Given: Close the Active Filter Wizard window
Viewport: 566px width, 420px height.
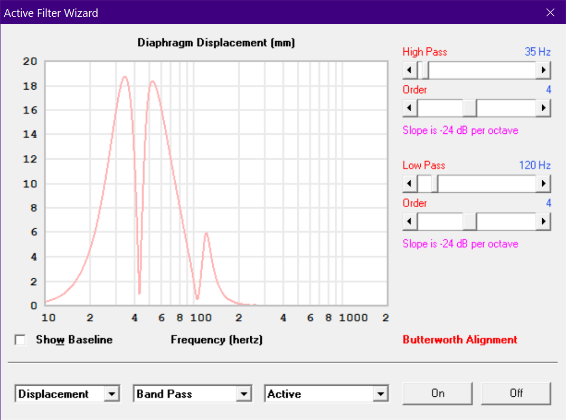Looking at the screenshot, I should coord(550,13).
